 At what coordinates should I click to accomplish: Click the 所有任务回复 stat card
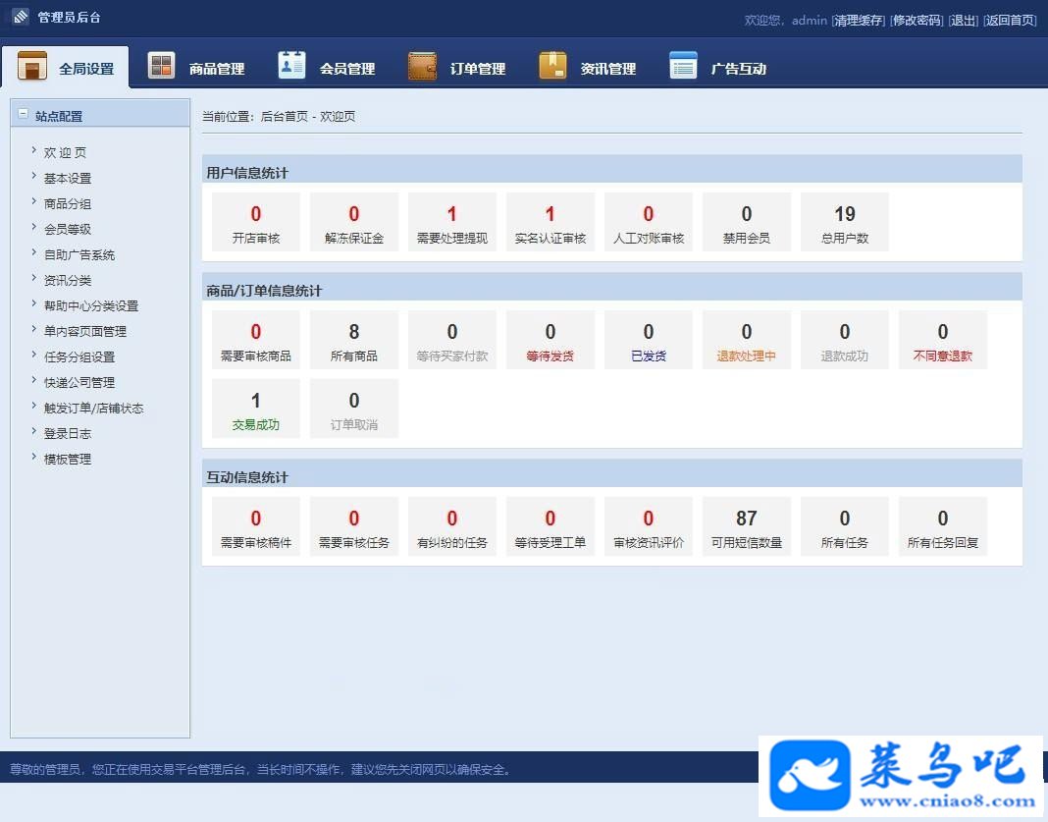click(943, 526)
